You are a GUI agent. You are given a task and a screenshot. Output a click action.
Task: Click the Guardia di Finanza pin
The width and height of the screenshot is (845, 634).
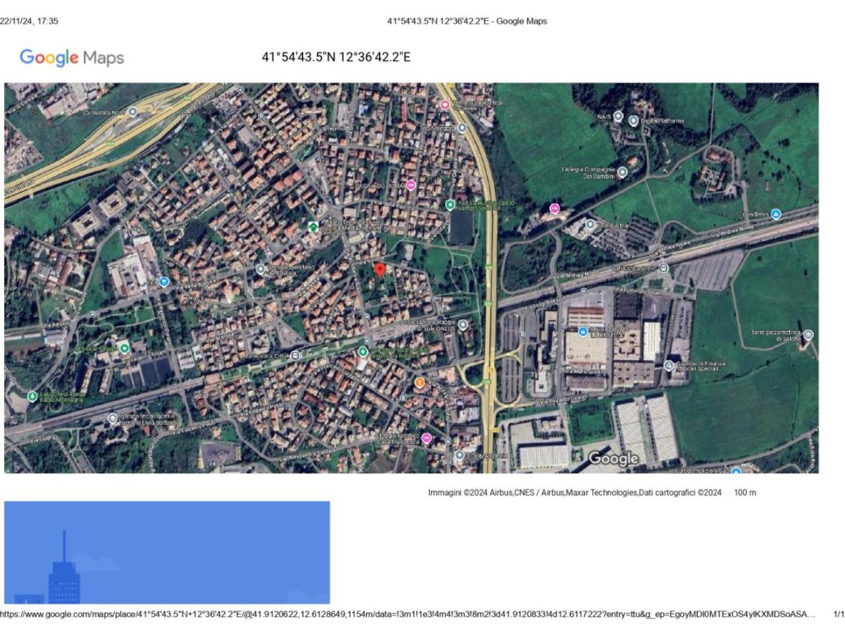click(x=669, y=365)
